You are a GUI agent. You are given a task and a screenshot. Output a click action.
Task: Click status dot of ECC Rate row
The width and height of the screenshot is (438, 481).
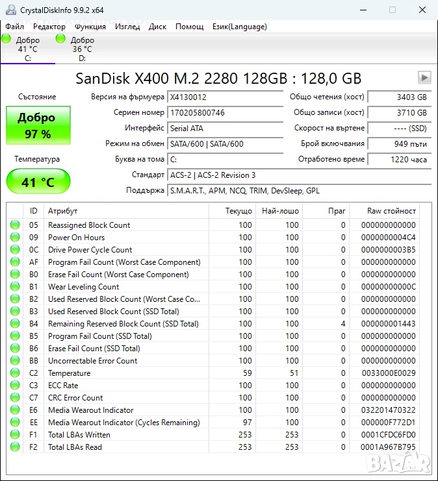tap(15, 386)
